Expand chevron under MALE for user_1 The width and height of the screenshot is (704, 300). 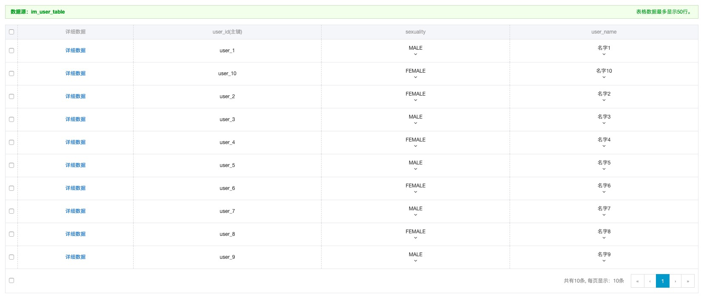point(416,54)
